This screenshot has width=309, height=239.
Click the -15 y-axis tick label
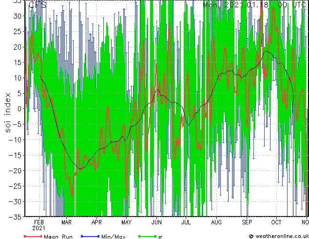click(15, 155)
